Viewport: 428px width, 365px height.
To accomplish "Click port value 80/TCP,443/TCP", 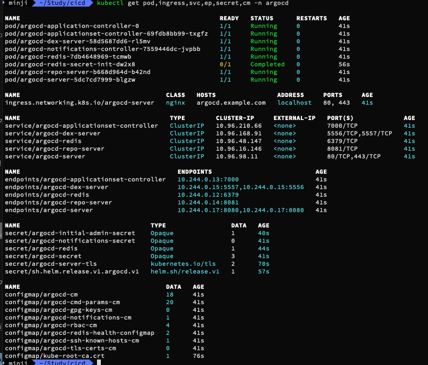I will point(354,156).
